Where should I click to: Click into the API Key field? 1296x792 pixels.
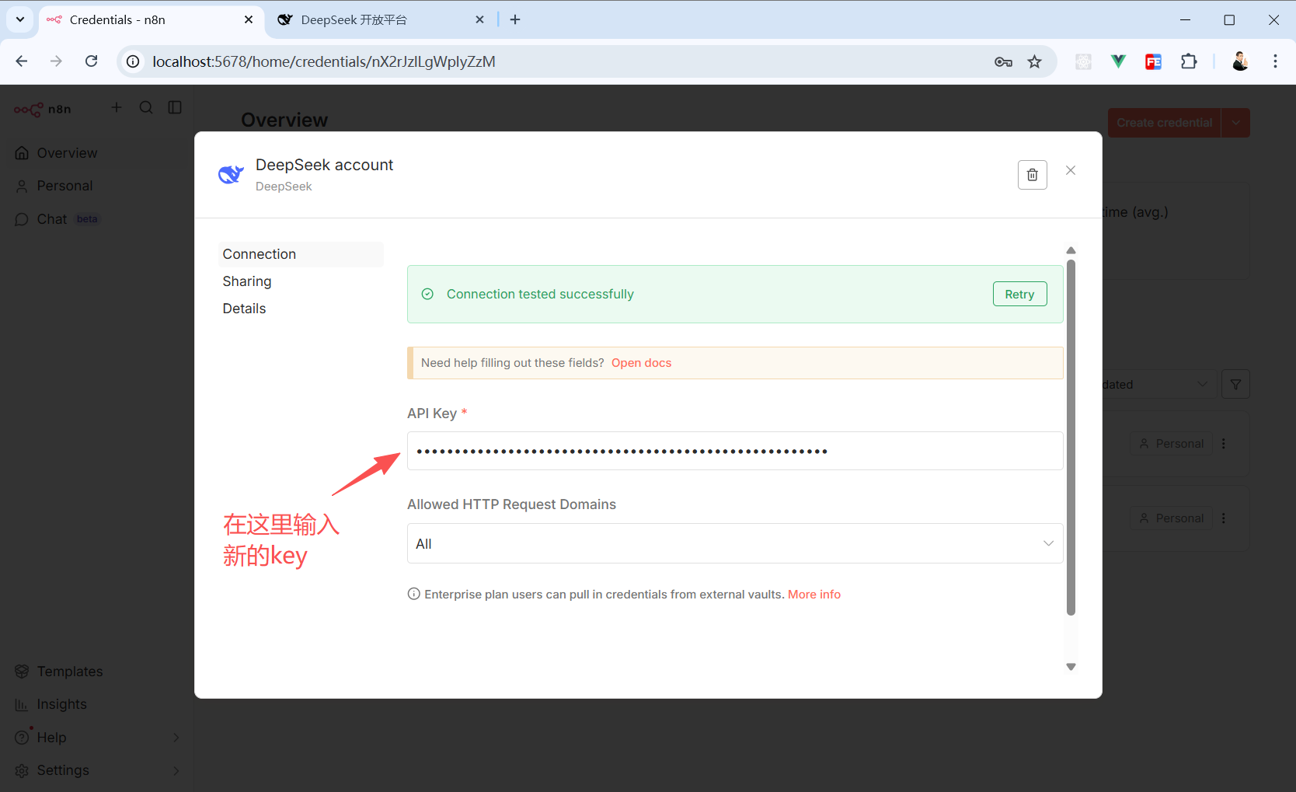[734, 451]
